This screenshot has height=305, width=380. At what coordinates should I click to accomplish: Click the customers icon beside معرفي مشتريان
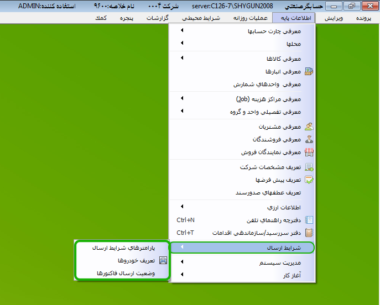point(309,127)
